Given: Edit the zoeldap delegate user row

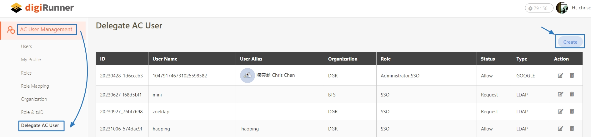Looking at the screenshot, I should (560, 111).
